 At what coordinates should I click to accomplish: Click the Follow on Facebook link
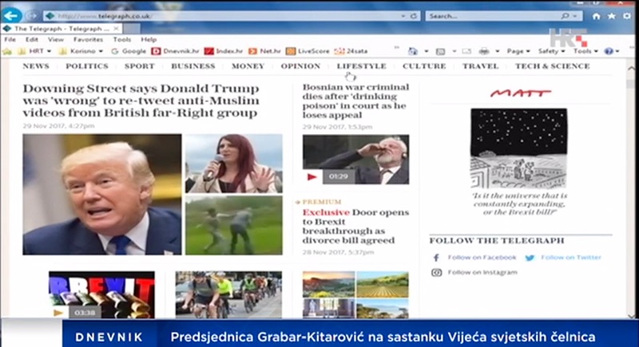click(x=482, y=258)
